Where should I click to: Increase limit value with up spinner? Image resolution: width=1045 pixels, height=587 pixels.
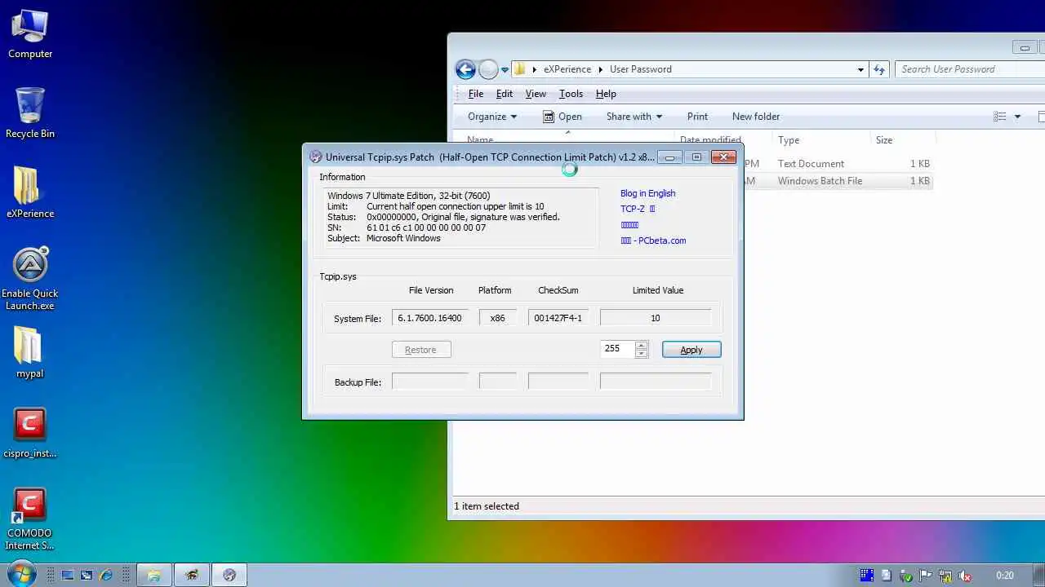(x=642, y=345)
